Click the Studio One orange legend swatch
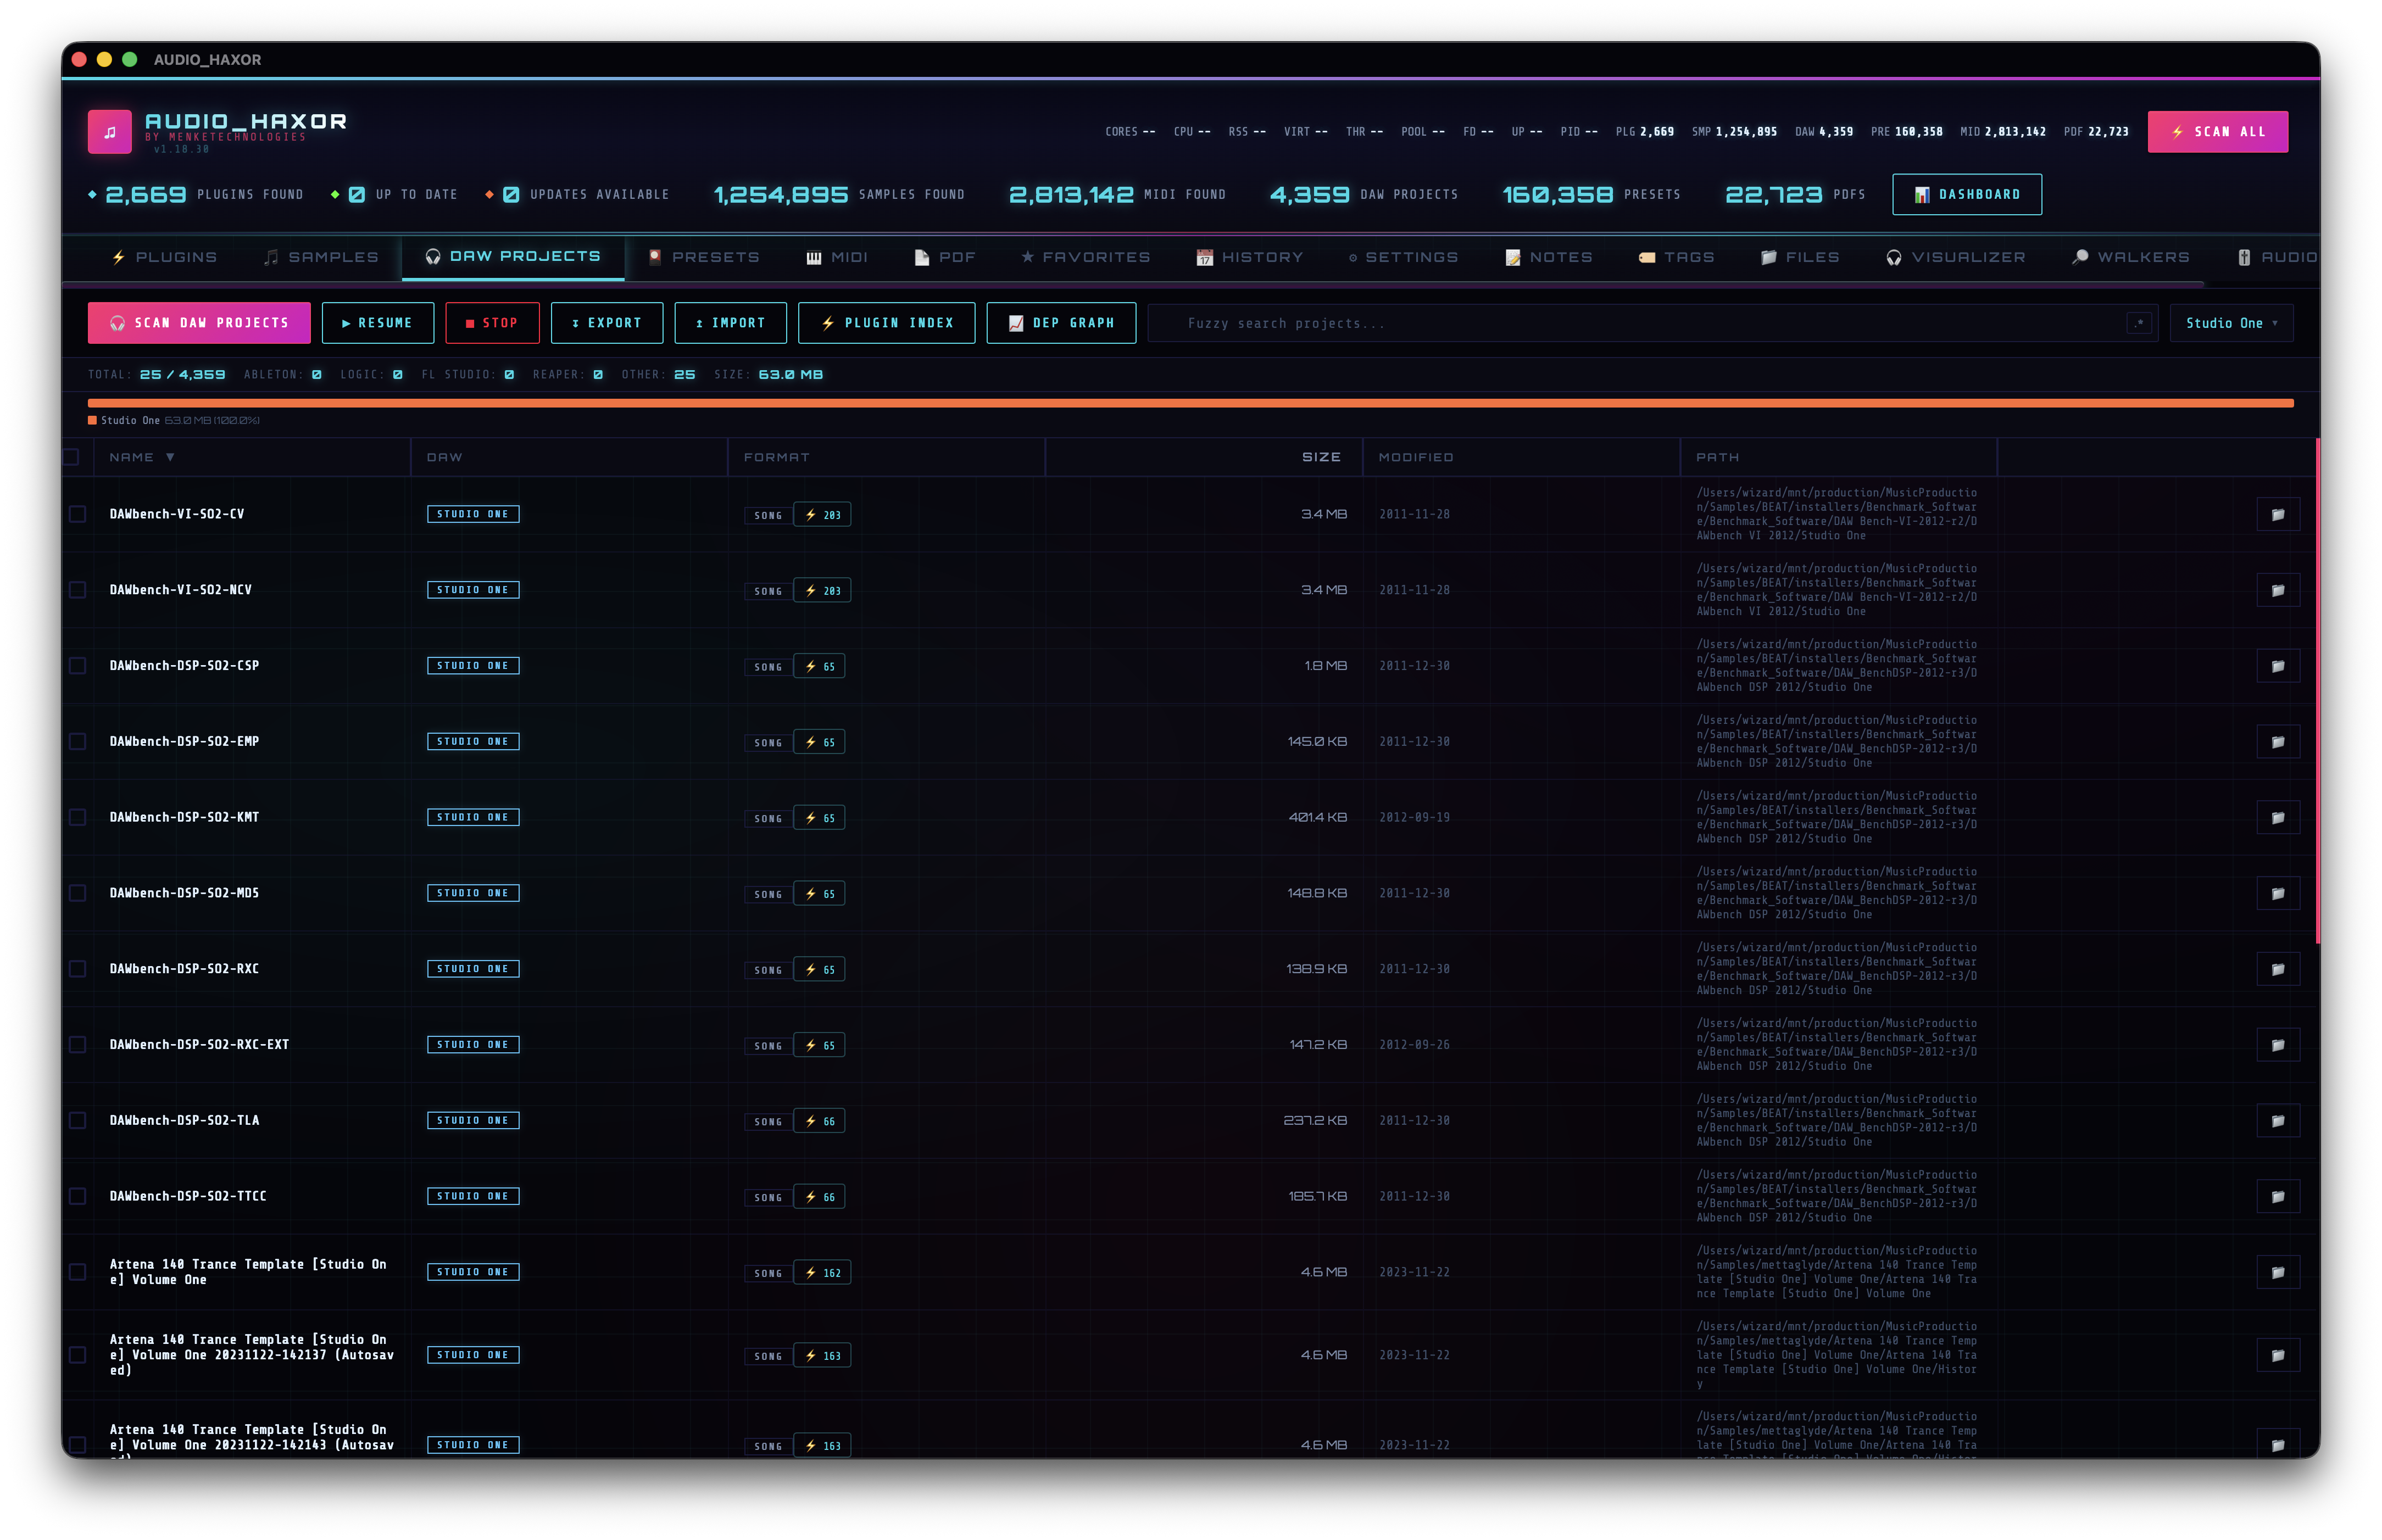Screen dimensions: 2382x1540 92,420
